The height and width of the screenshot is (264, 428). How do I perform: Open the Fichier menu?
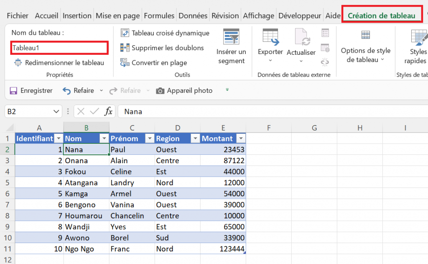coord(18,15)
